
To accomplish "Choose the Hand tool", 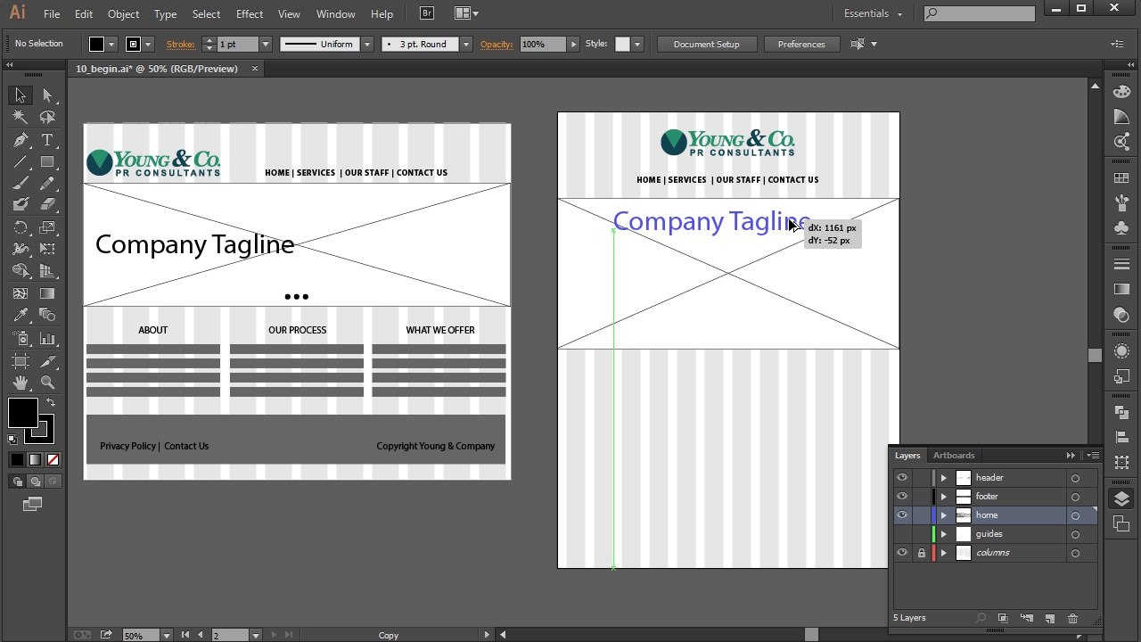I will [x=21, y=383].
